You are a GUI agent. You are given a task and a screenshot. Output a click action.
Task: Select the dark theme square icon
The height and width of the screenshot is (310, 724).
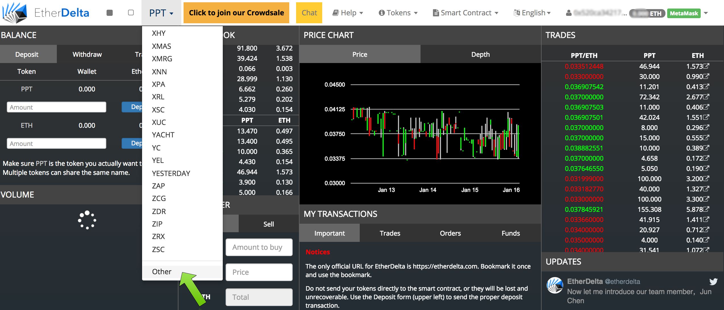point(109,13)
